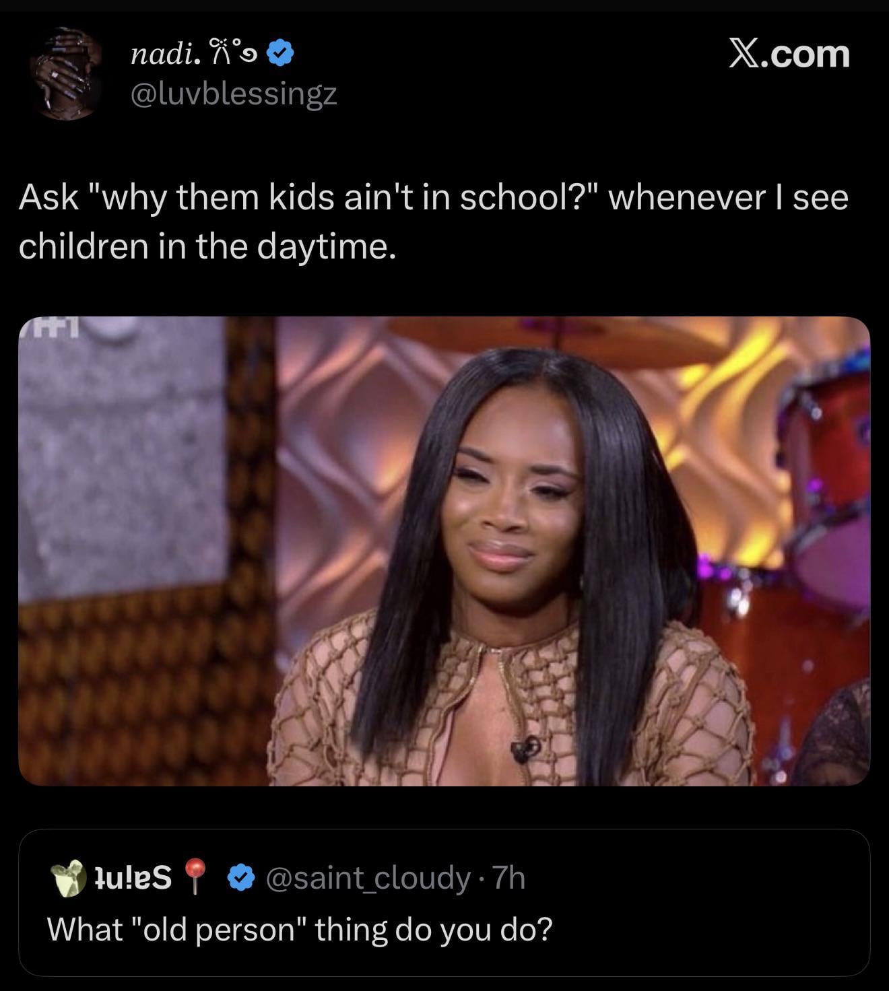Open the quoted tweet 'What old person thing'

pyautogui.click(x=300, y=930)
